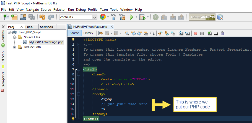This screenshot has width=252, height=123.
Task: Click the Redo arrow icon
Action: (51, 17)
